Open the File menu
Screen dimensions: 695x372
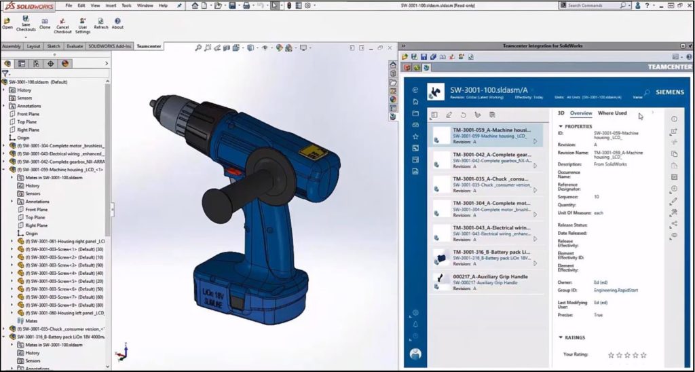pyautogui.click(x=69, y=5)
